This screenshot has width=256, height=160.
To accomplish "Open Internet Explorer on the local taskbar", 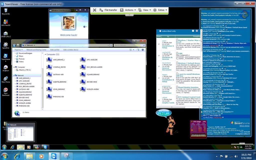I will coord(17,157).
